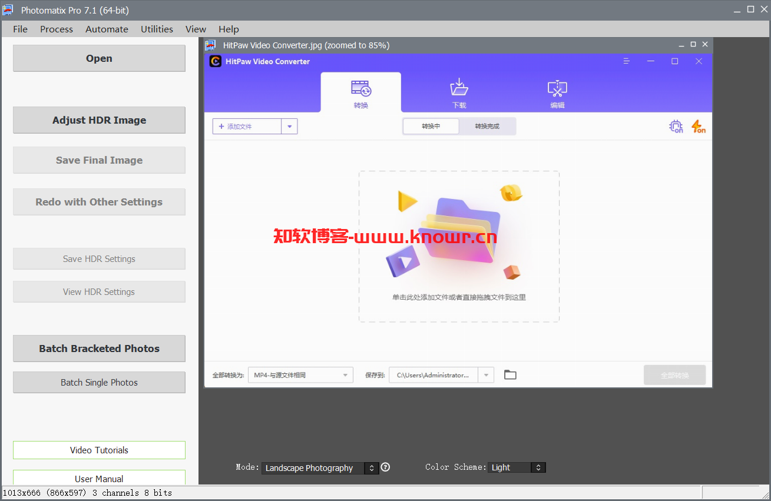
Task: Click the Open button
Action: click(x=99, y=58)
